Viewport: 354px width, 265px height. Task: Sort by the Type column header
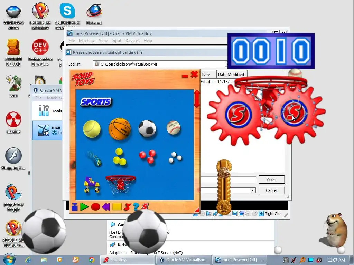point(208,75)
